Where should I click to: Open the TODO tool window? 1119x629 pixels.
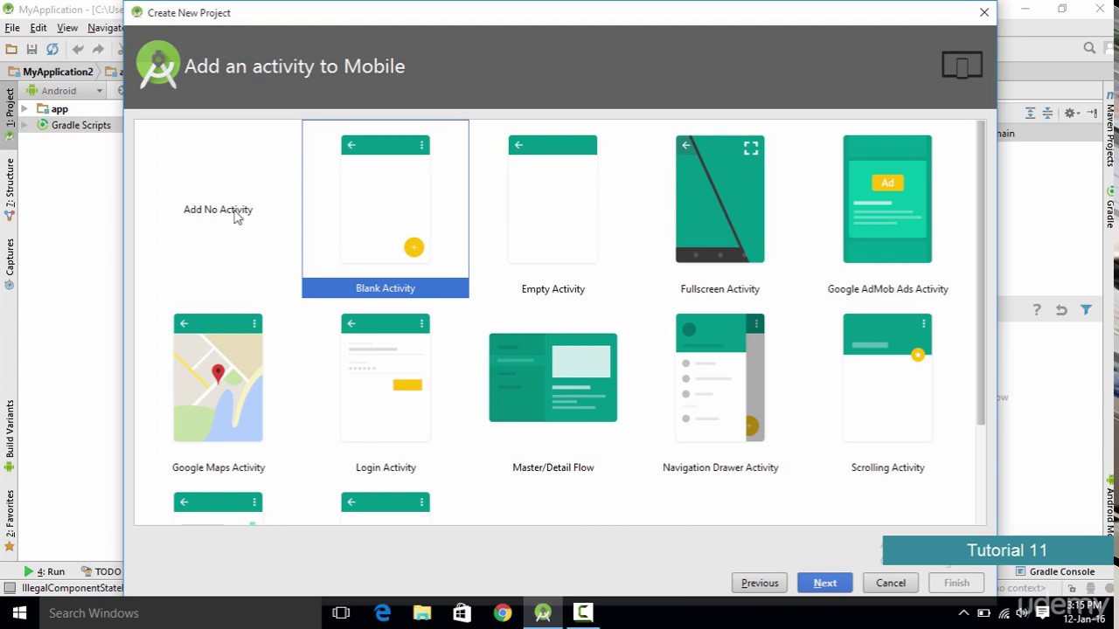tap(101, 571)
